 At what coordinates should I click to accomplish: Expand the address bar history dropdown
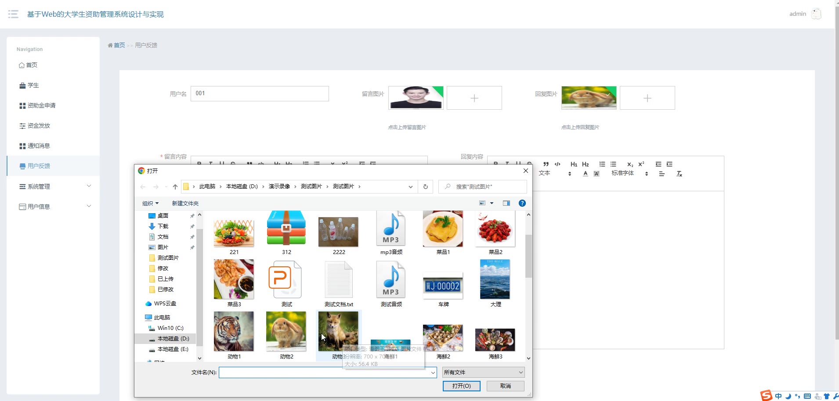pyautogui.click(x=410, y=186)
